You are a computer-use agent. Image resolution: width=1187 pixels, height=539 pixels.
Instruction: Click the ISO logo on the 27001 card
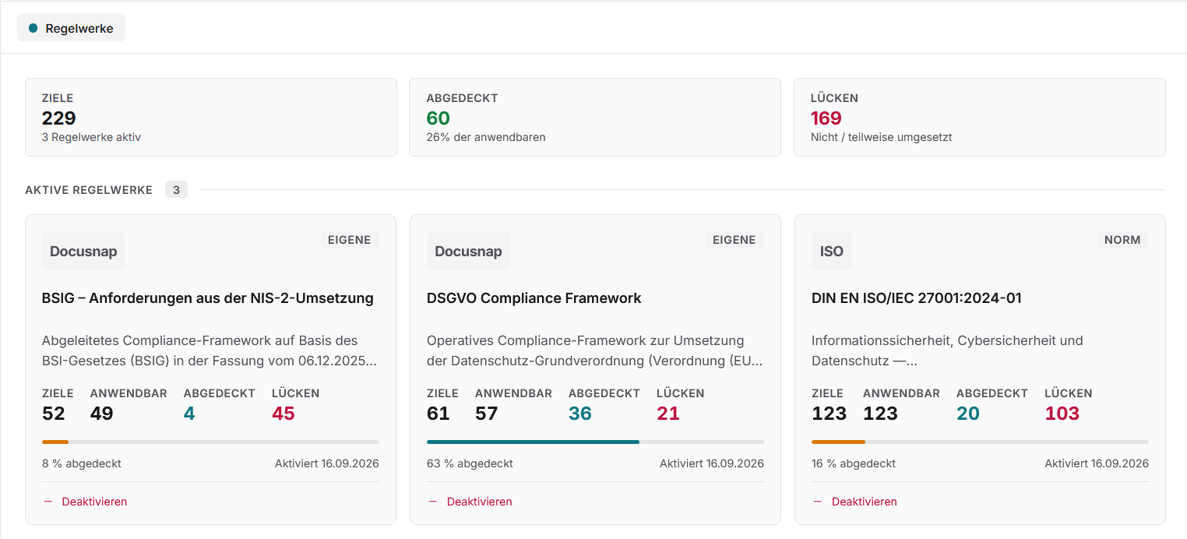coord(832,251)
